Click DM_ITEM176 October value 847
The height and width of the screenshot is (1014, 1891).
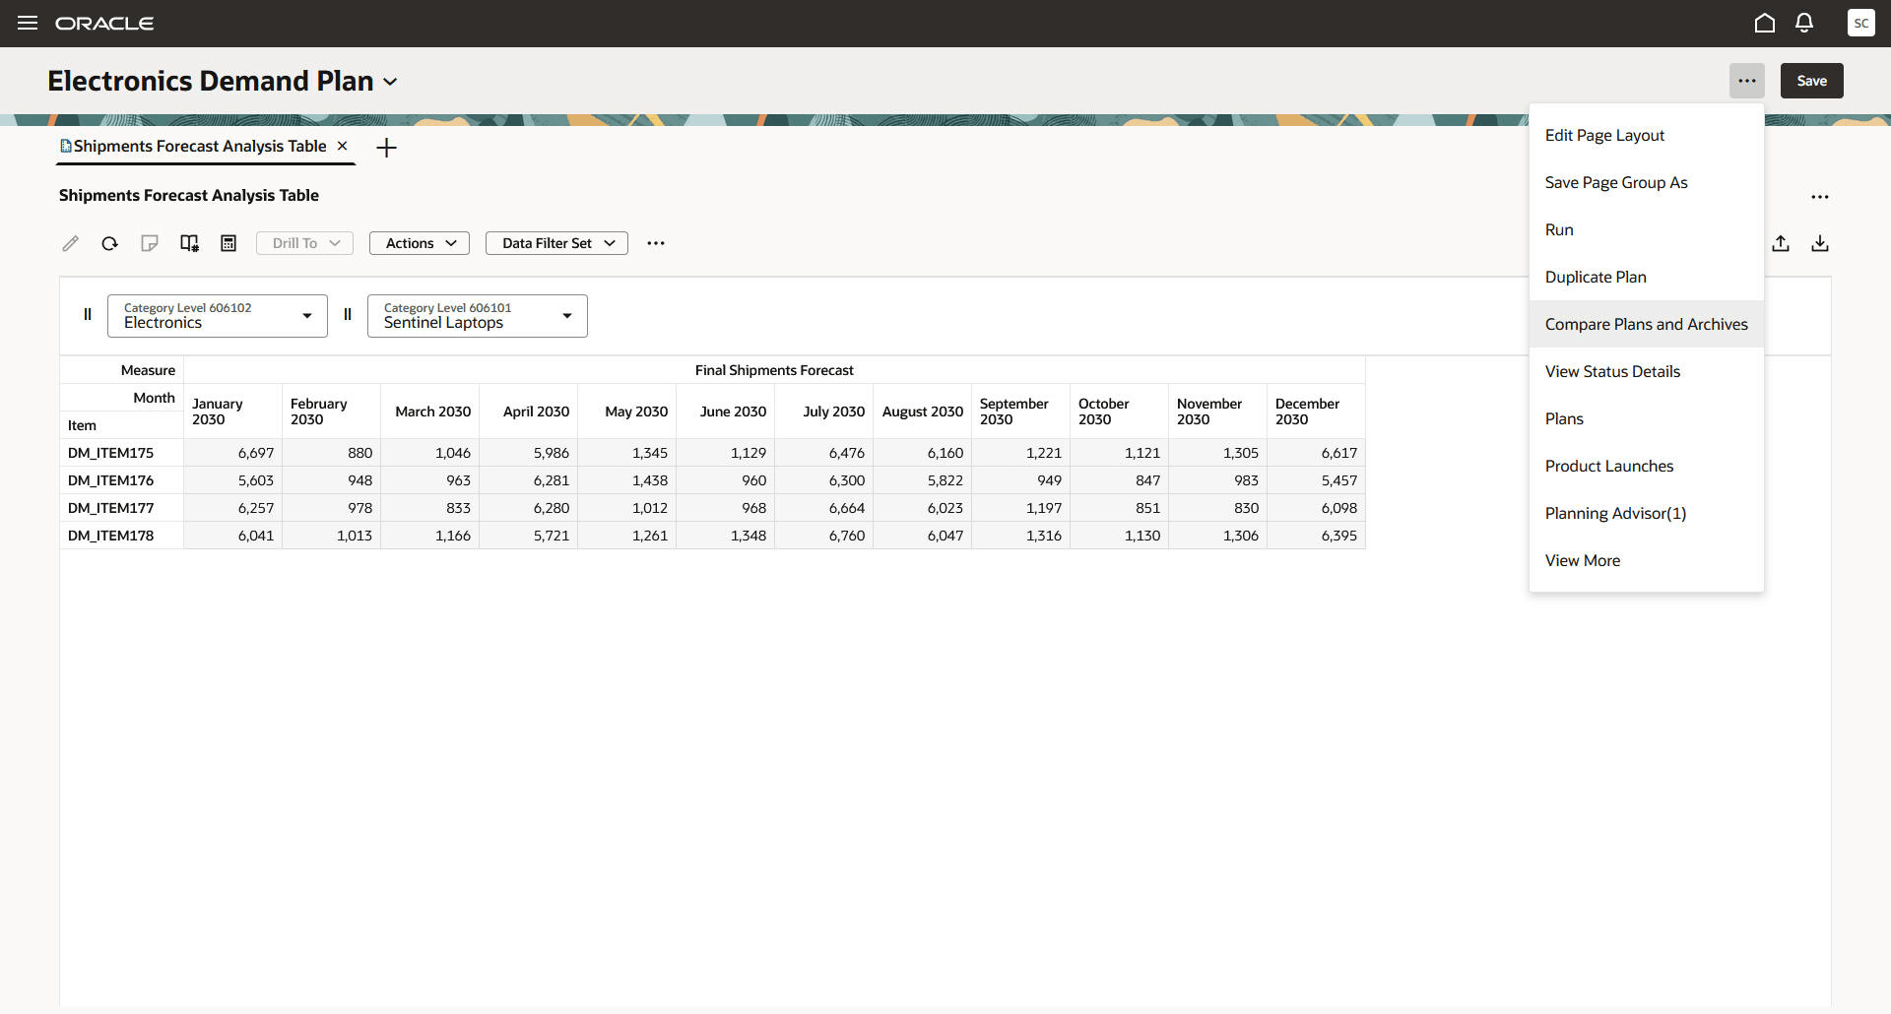(x=1120, y=480)
